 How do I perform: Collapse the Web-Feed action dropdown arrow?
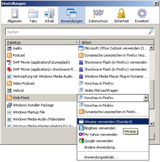[x=146, y=97]
